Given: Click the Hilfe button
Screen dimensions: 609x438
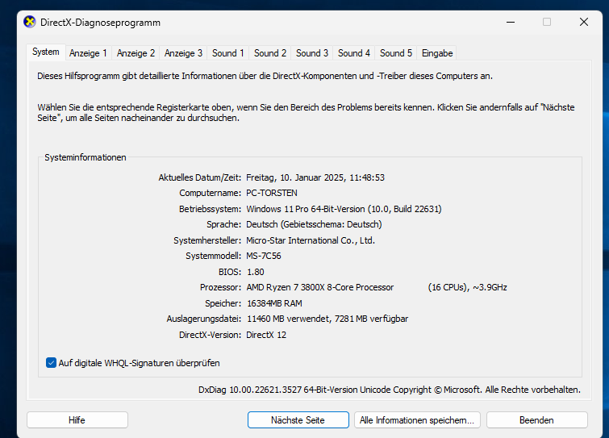Looking at the screenshot, I should pos(77,420).
